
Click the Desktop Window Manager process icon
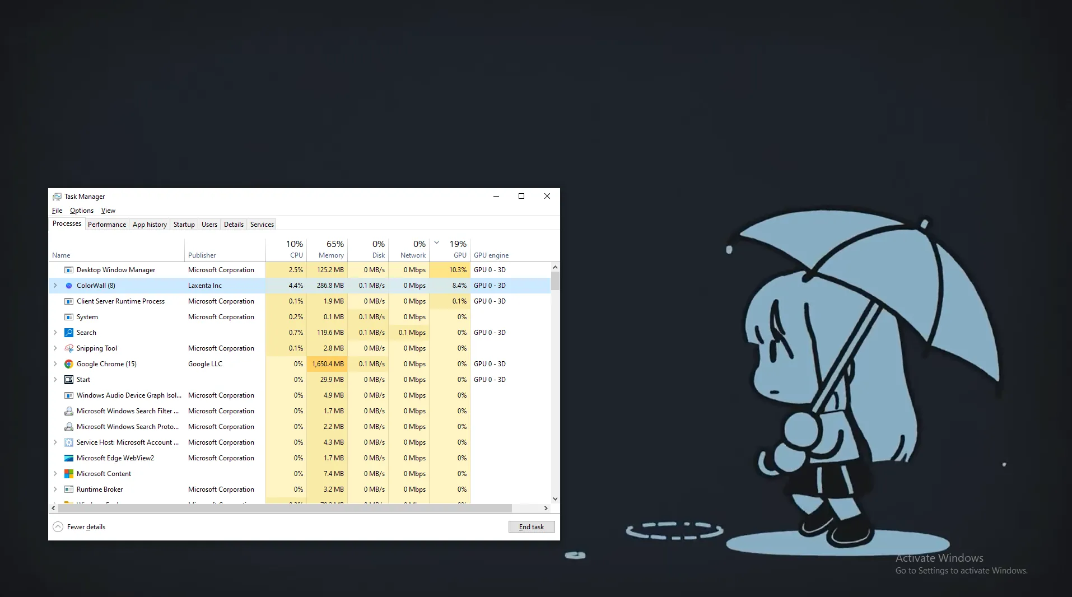pos(69,270)
